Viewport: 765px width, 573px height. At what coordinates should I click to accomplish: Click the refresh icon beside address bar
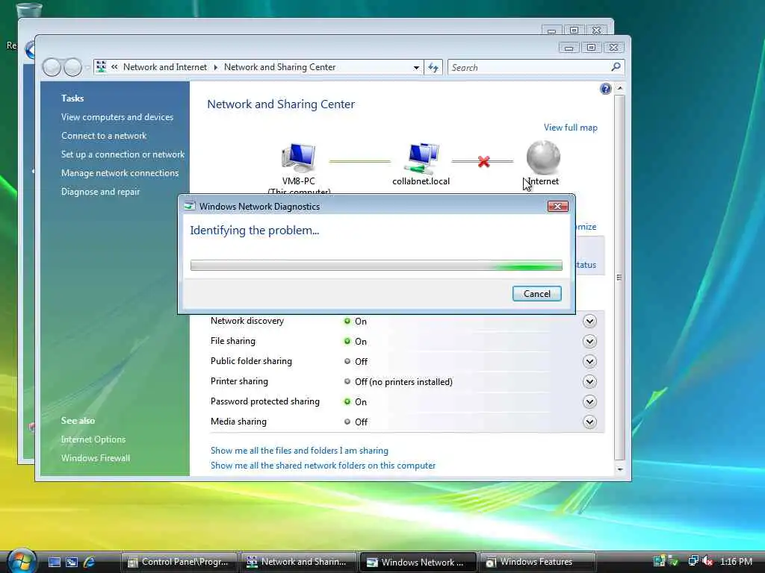click(433, 67)
